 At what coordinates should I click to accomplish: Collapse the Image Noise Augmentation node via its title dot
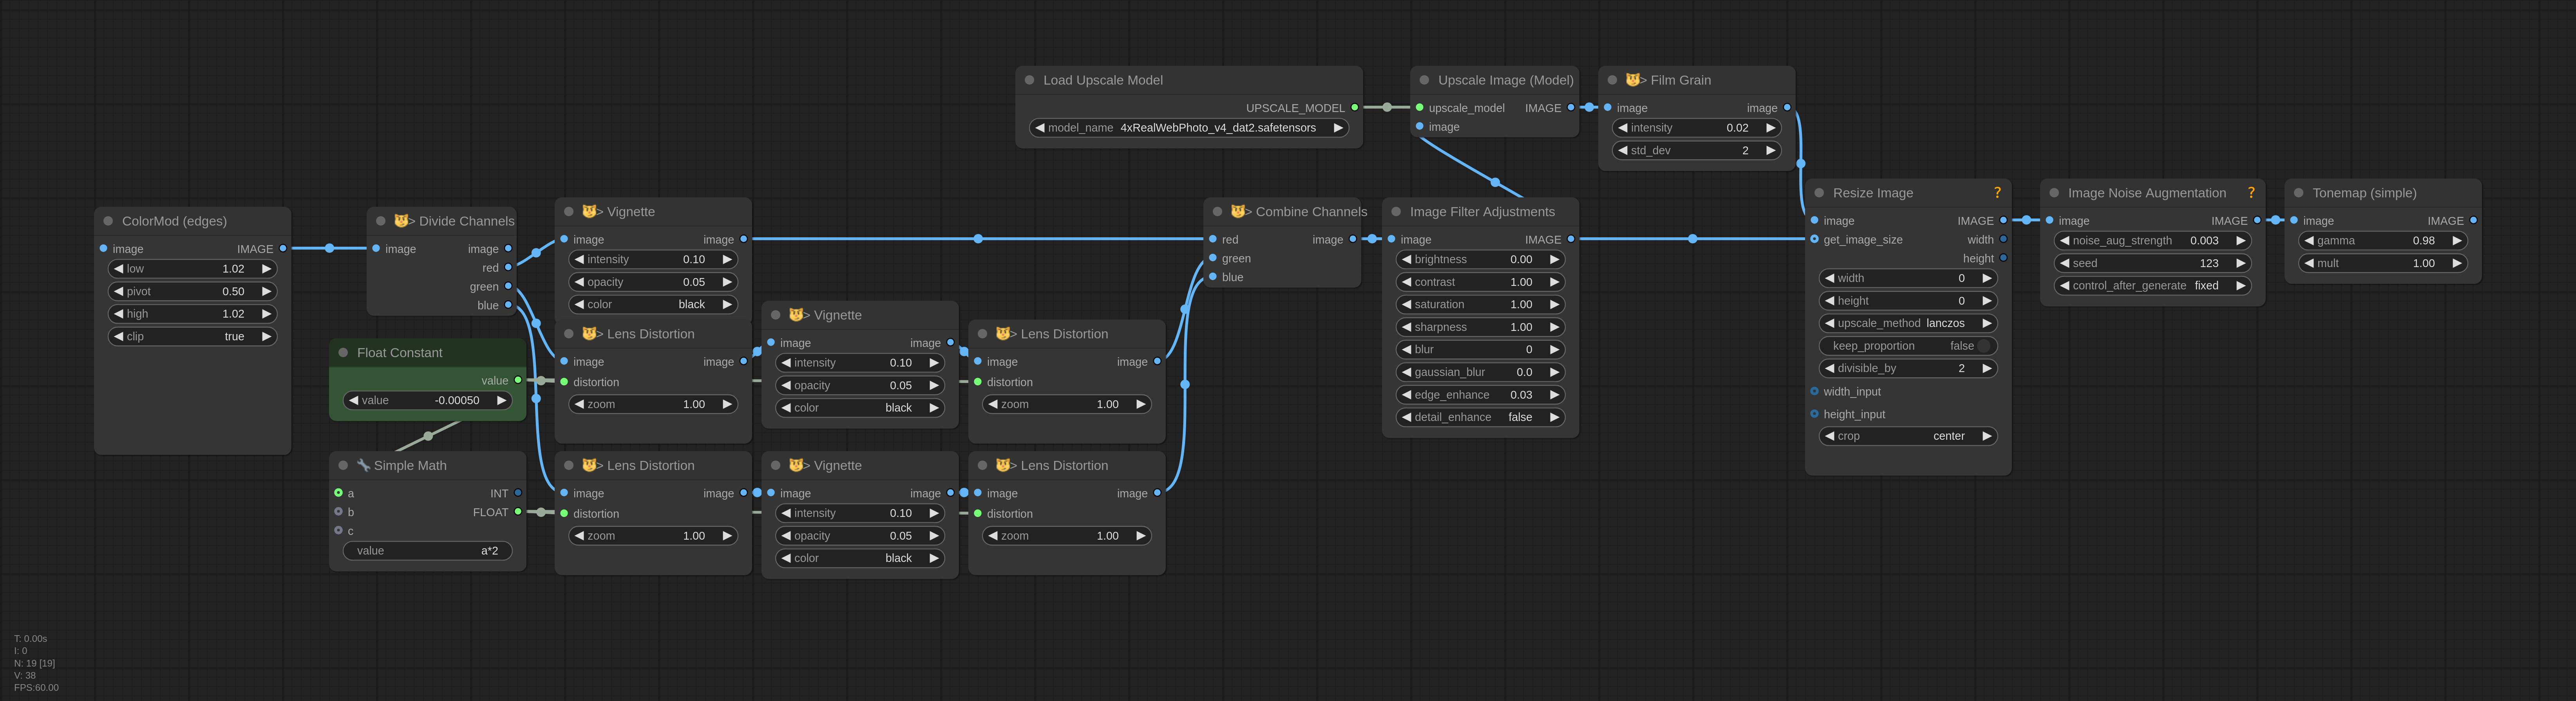[x=2054, y=193]
